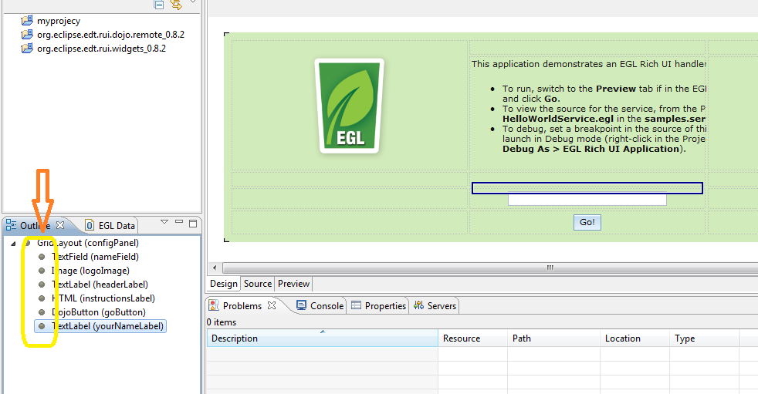Open the Problems view tab
The image size is (758, 394).
point(242,305)
